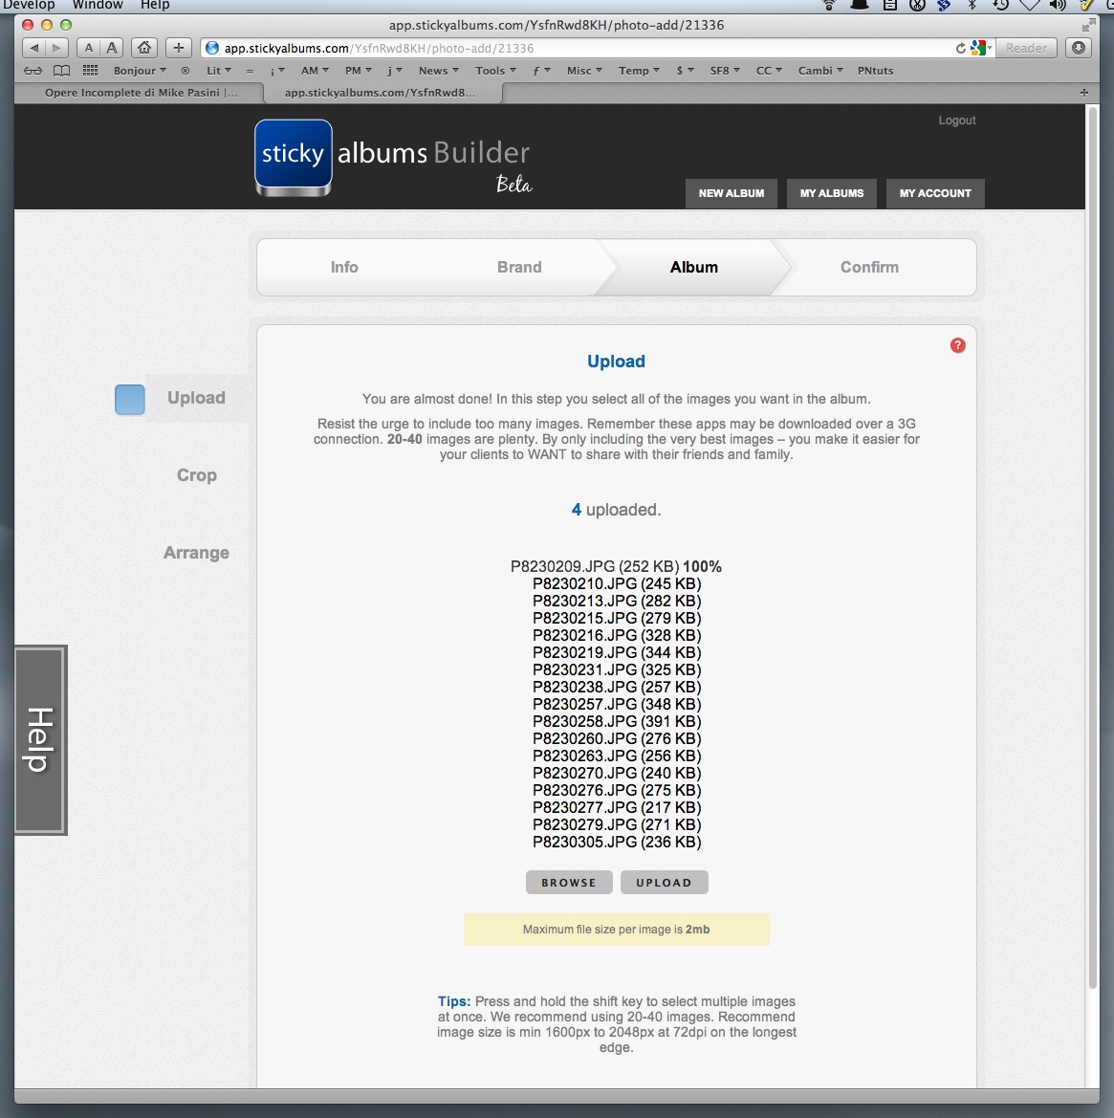Click the add bookmark plus button
Image resolution: width=1114 pixels, height=1118 pixels.
click(179, 48)
